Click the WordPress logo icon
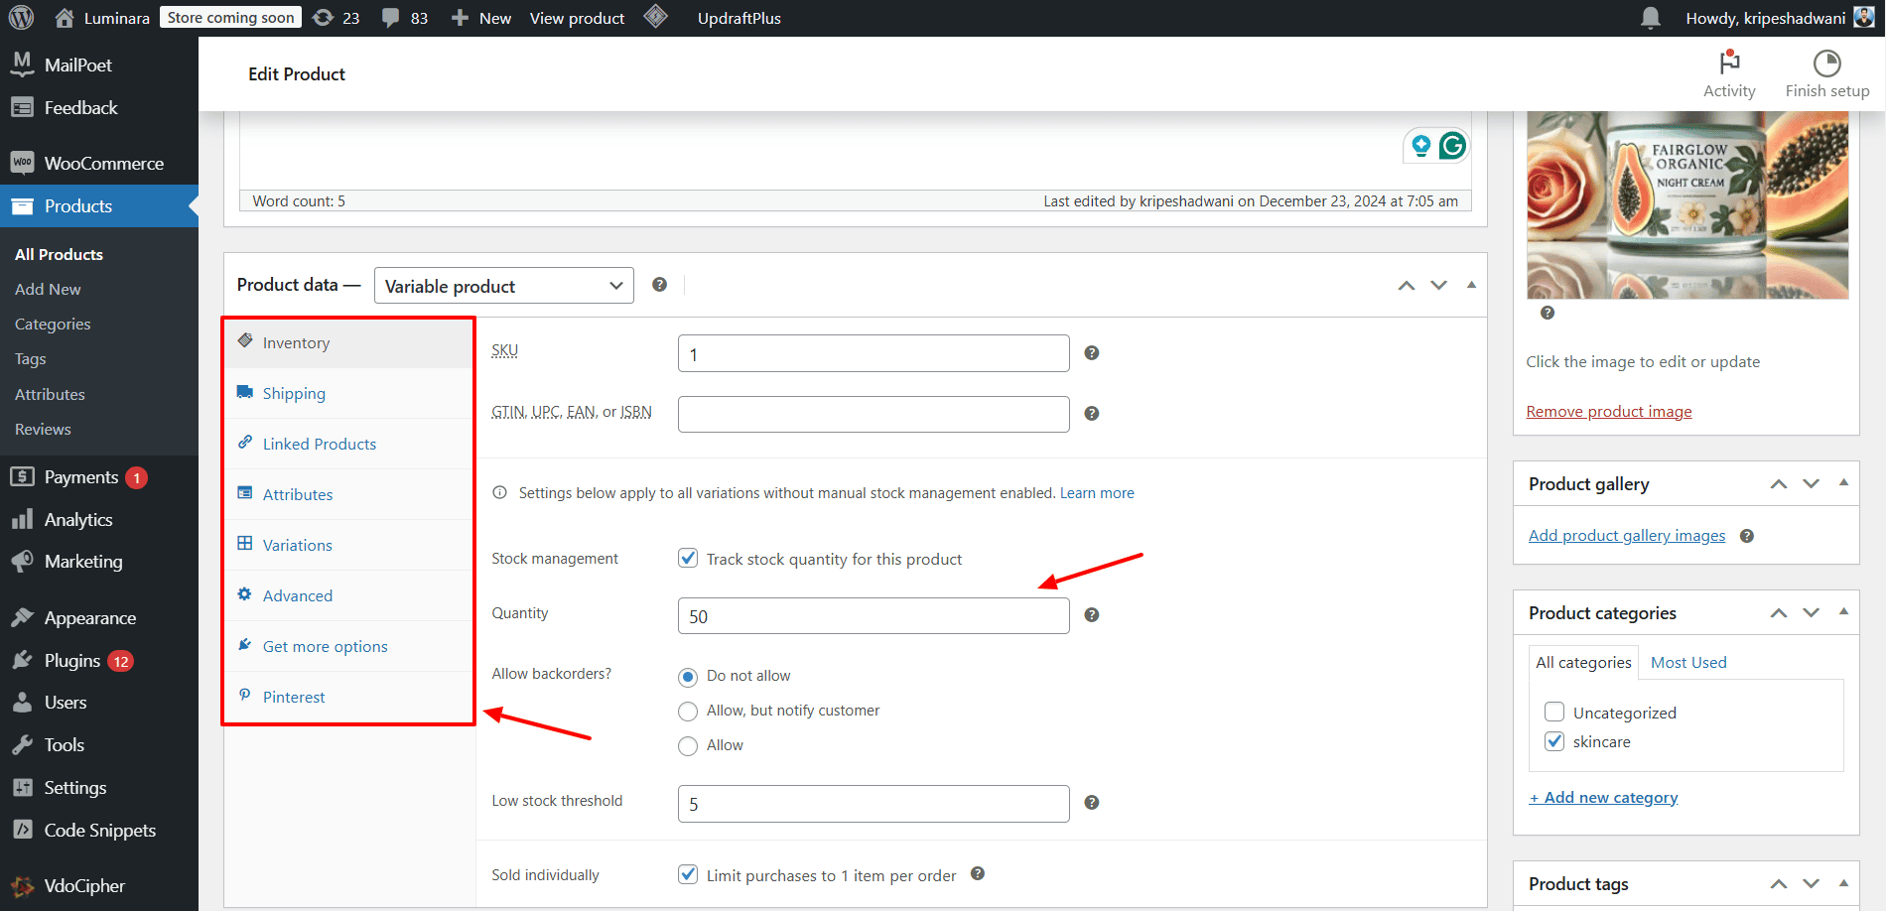 [21, 18]
